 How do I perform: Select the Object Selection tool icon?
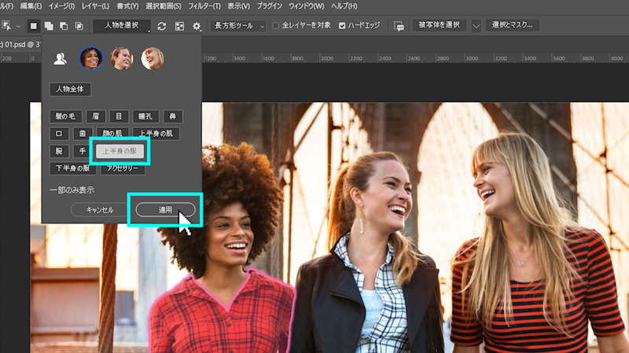[x=6, y=26]
